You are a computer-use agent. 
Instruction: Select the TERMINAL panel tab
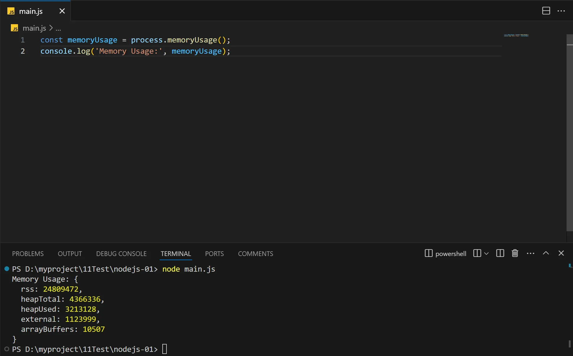coord(176,254)
